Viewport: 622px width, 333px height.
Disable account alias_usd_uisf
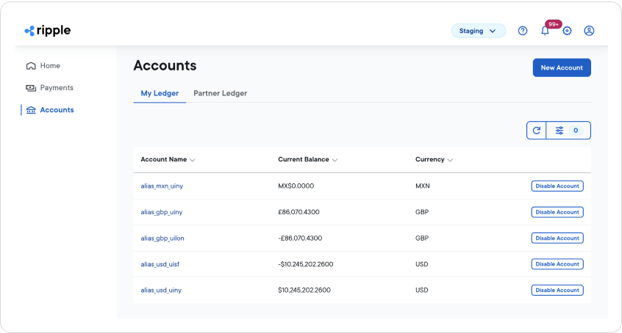point(557,264)
